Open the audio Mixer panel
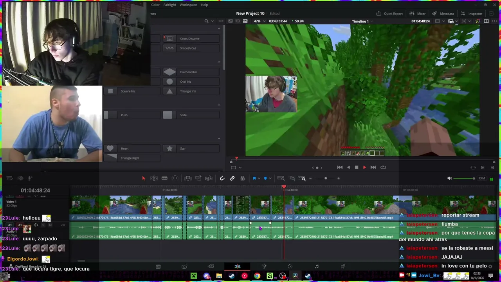This screenshot has width=501, height=282. [418, 14]
